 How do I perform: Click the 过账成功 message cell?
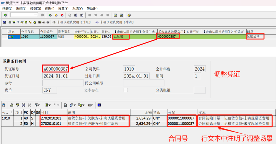pyautogui.click(x=261, y=36)
